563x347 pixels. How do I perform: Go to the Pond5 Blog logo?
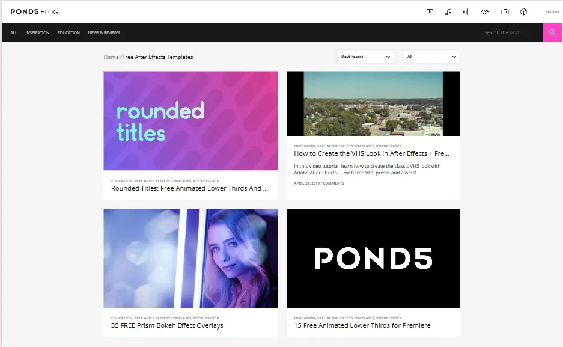(34, 11)
